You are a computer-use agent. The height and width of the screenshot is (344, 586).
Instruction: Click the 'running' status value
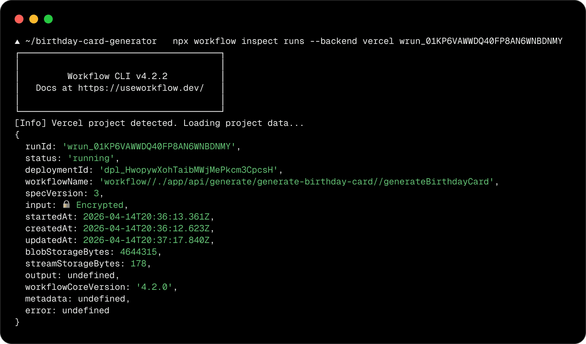pyautogui.click(x=91, y=158)
